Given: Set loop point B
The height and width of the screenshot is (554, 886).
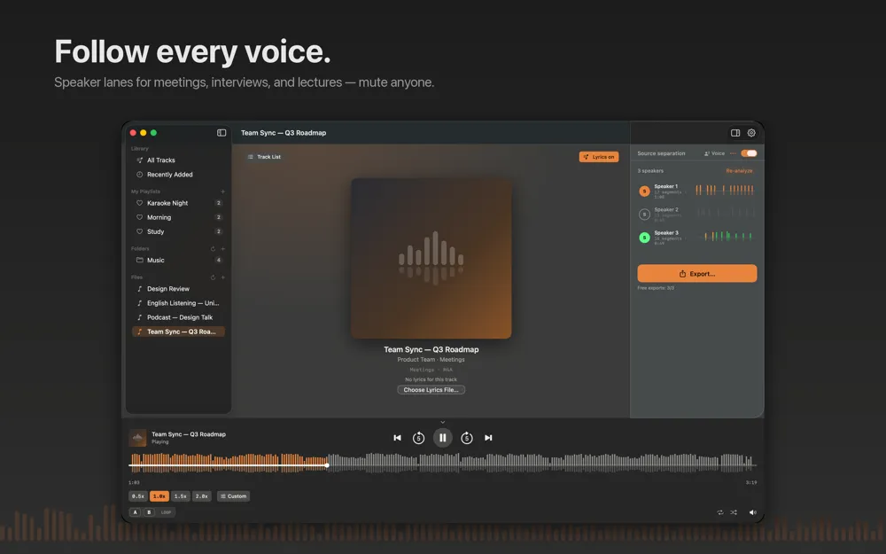Looking at the screenshot, I should point(149,512).
